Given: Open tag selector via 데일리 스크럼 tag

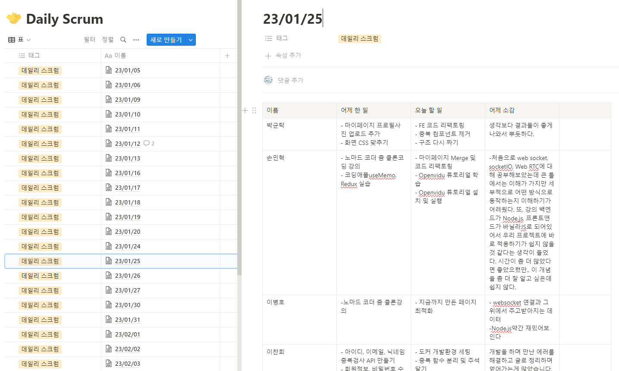Looking at the screenshot, I should coord(359,38).
